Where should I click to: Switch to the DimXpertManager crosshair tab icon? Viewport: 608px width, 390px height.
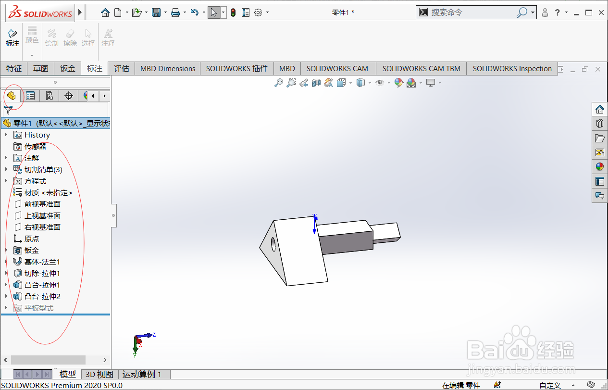69,96
